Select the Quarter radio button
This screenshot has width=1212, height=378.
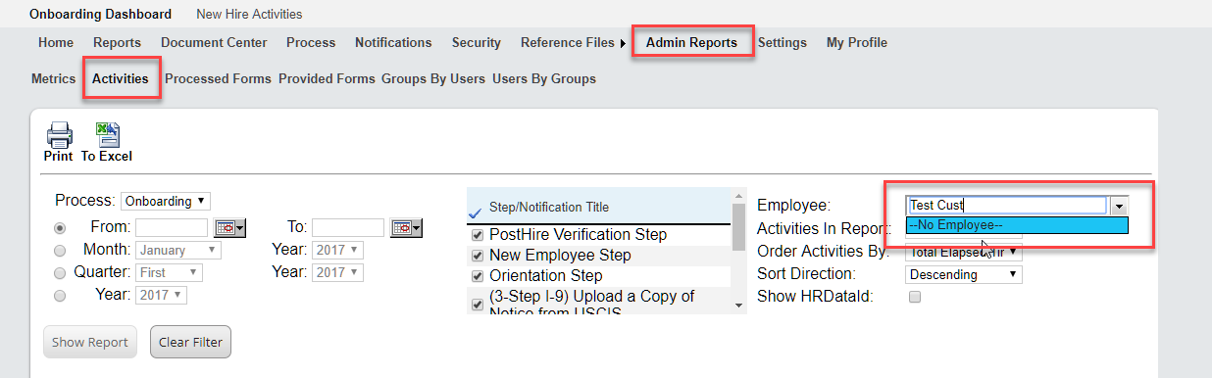click(x=61, y=272)
